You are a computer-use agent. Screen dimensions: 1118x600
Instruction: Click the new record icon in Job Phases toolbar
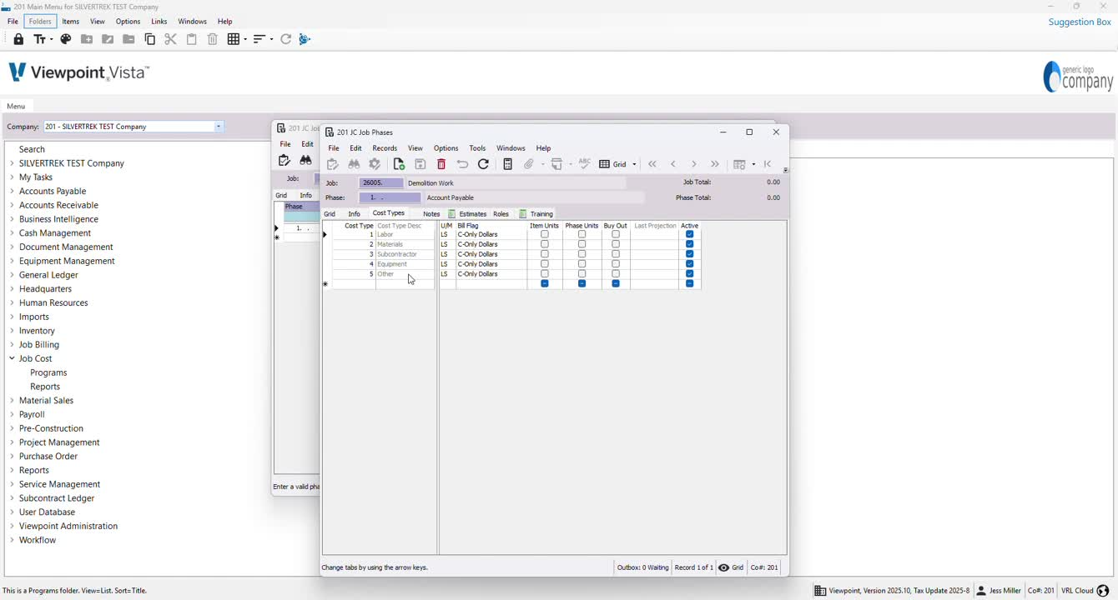point(399,164)
